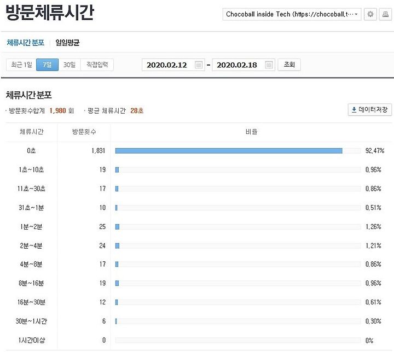Viewport: 394px width, 352px height.
Task: Switch to the 체류시간 분포 tab
Action: pyautogui.click(x=25, y=43)
